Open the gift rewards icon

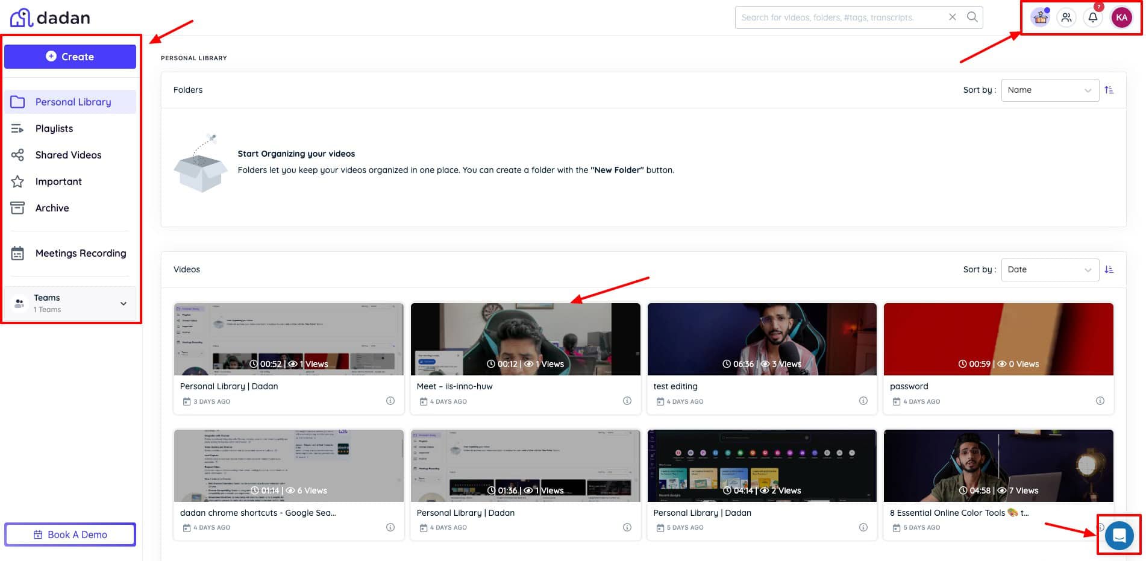(1040, 17)
